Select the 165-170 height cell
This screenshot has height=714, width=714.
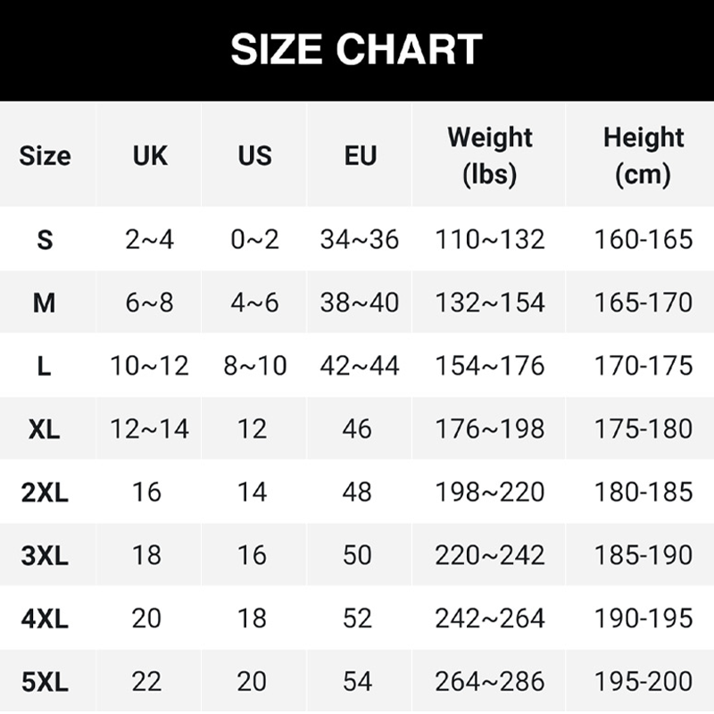coord(643,303)
